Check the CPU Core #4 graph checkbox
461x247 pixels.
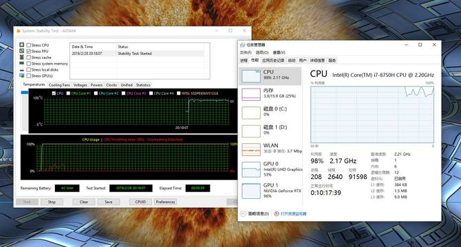pos(151,93)
